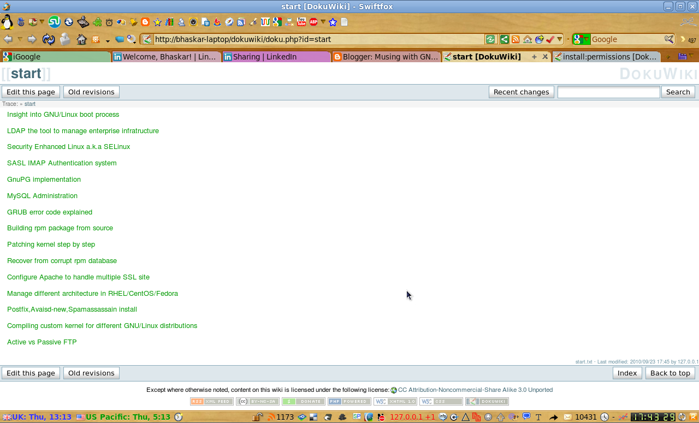699x423 pixels.
Task: Open the search engine selector dropdown
Action: click(587, 39)
